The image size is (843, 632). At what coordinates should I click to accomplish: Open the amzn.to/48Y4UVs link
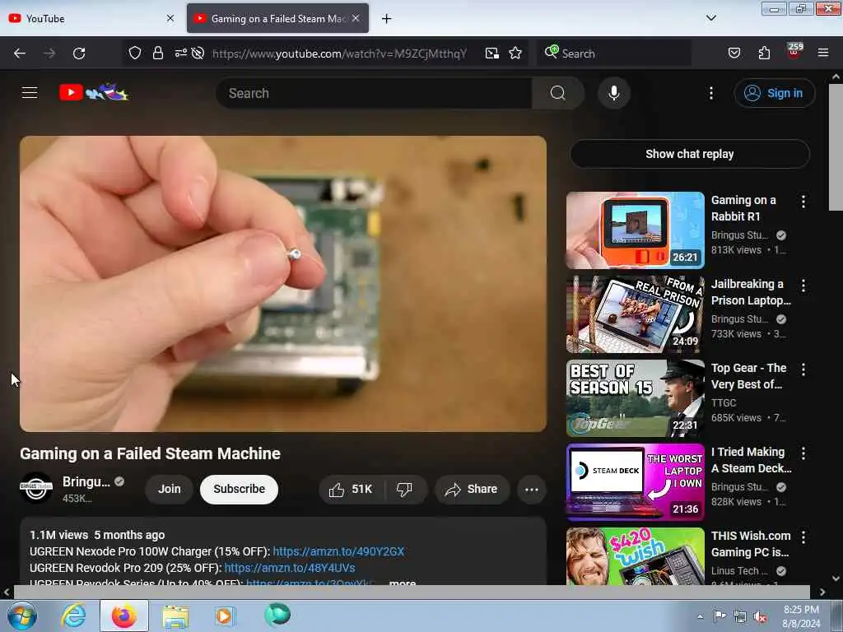pyautogui.click(x=289, y=568)
